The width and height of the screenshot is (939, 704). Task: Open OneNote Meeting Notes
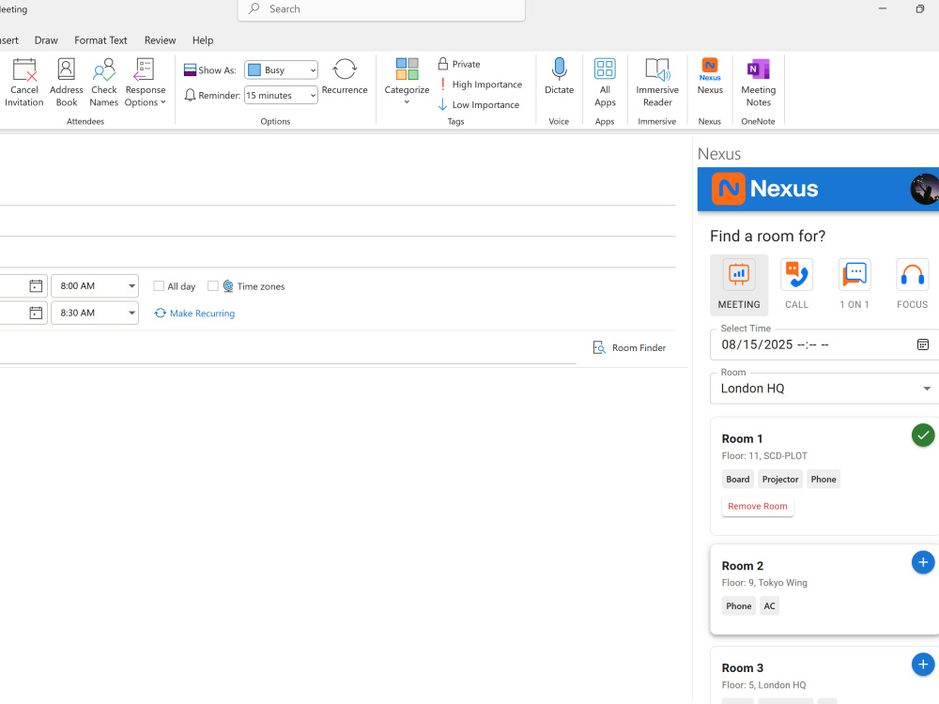click(758, 83)
